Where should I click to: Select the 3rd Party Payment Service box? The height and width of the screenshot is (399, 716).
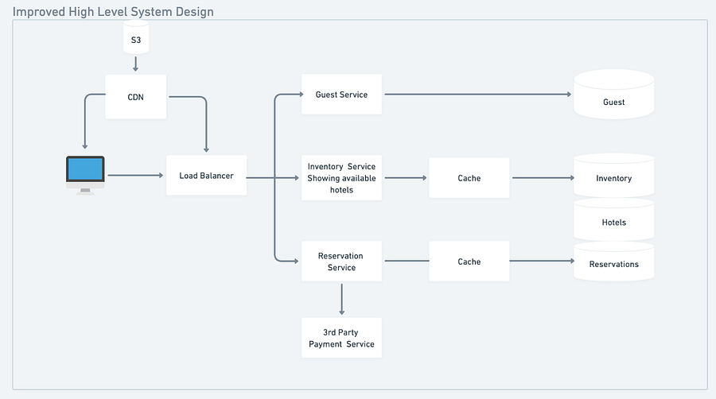pyautogui.click(x=341, y=338)
